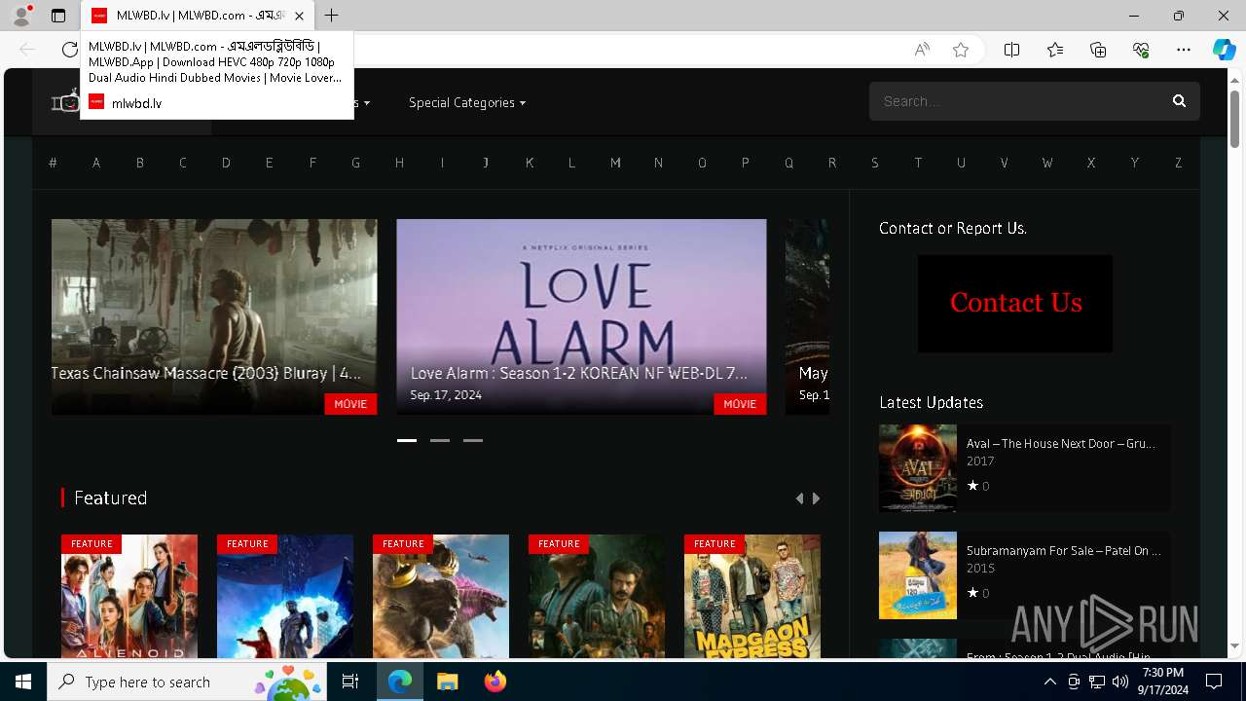Close the MLWBD.lv browser tab
This screenshot has height=701, width=1246.
[299, 16]
